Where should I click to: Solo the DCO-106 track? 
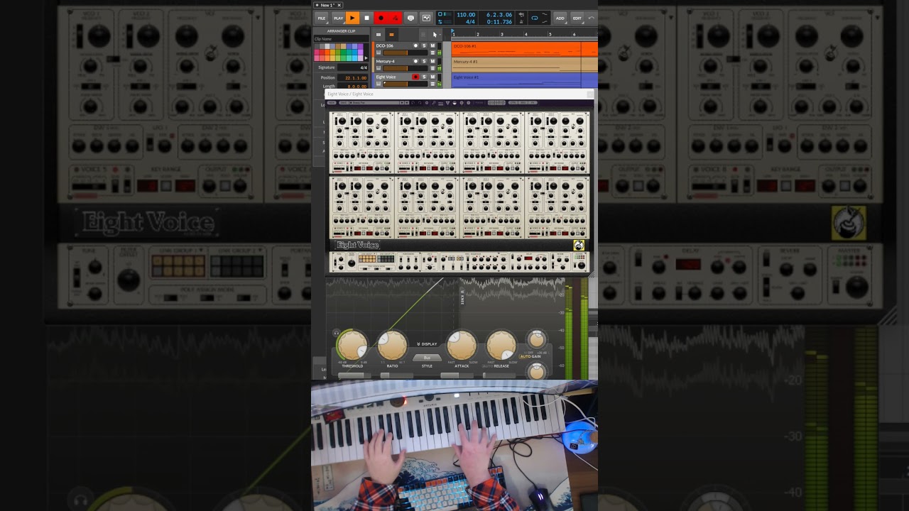pyautogui.click(x=424, y=45)
